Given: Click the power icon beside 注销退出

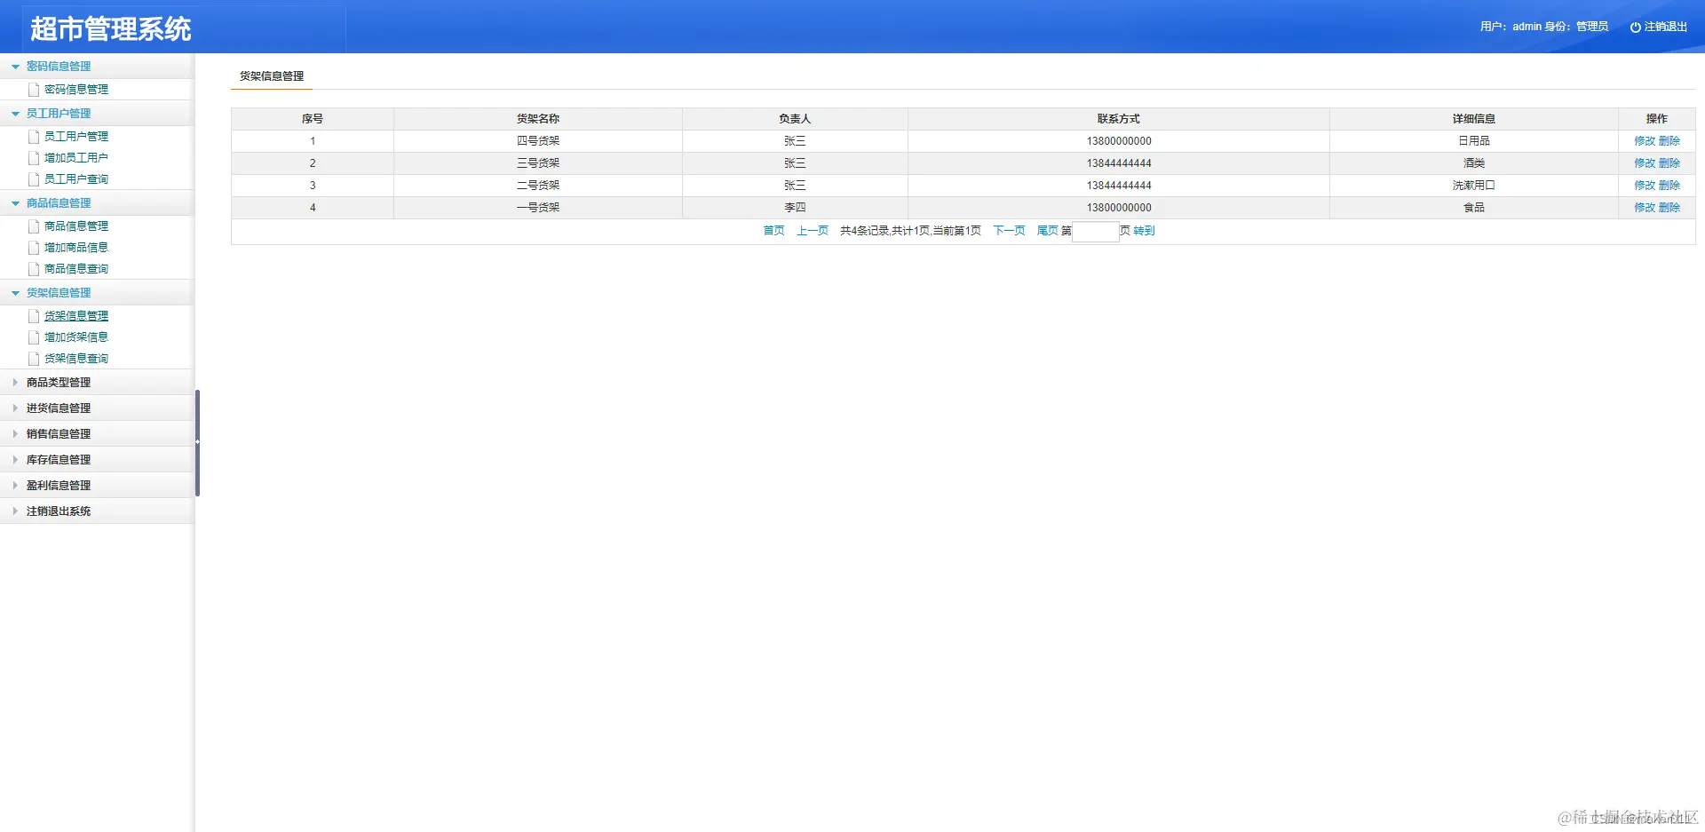Looking at the screenshot, I should pos(1635,28).
